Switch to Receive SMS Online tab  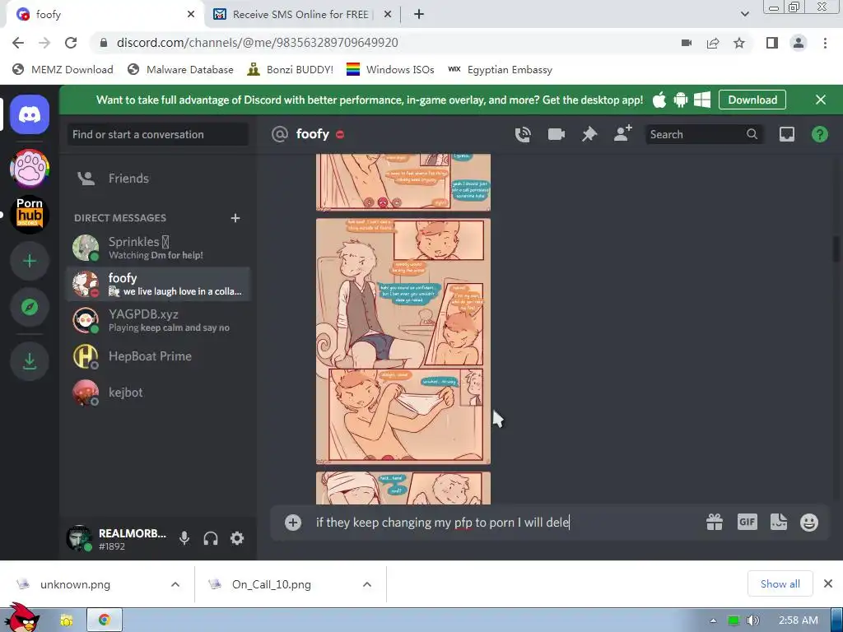pyautogui.click(x=300, y=15)
